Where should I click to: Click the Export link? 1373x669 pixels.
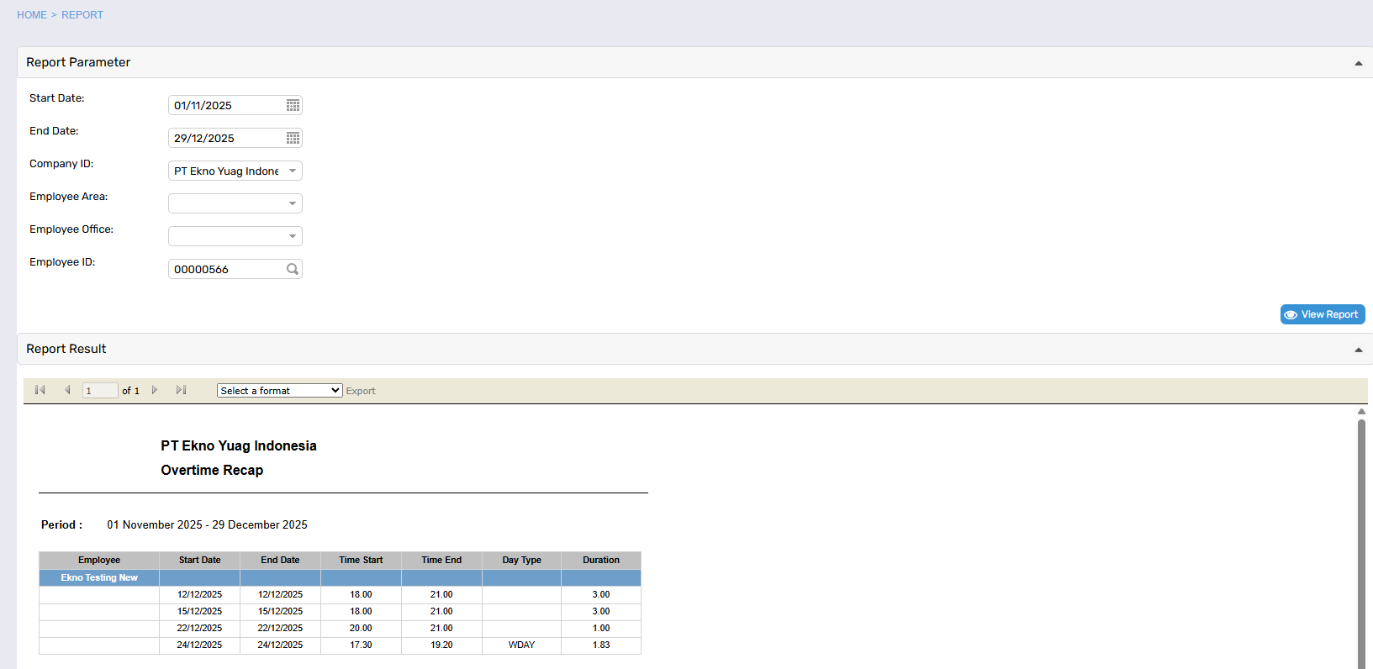click(361, 391)
